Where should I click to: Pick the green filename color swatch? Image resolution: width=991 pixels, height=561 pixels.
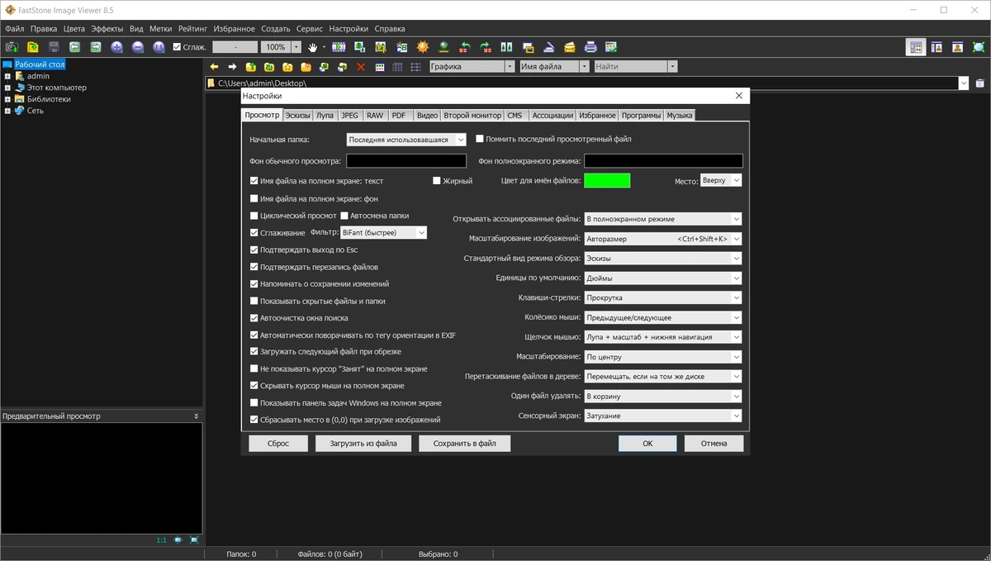coord(607,180)
